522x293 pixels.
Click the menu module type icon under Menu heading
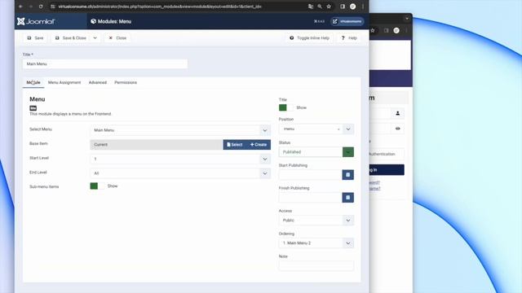(33, 108)
